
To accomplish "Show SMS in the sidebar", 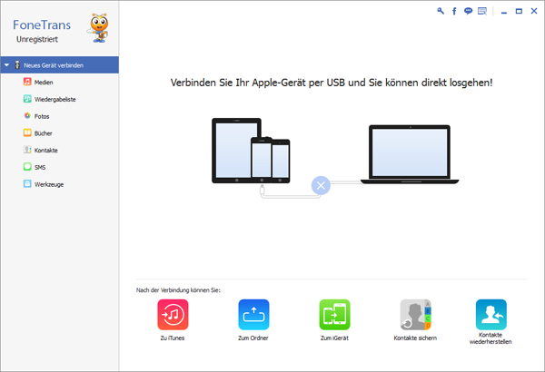I will tap(40, 168).
